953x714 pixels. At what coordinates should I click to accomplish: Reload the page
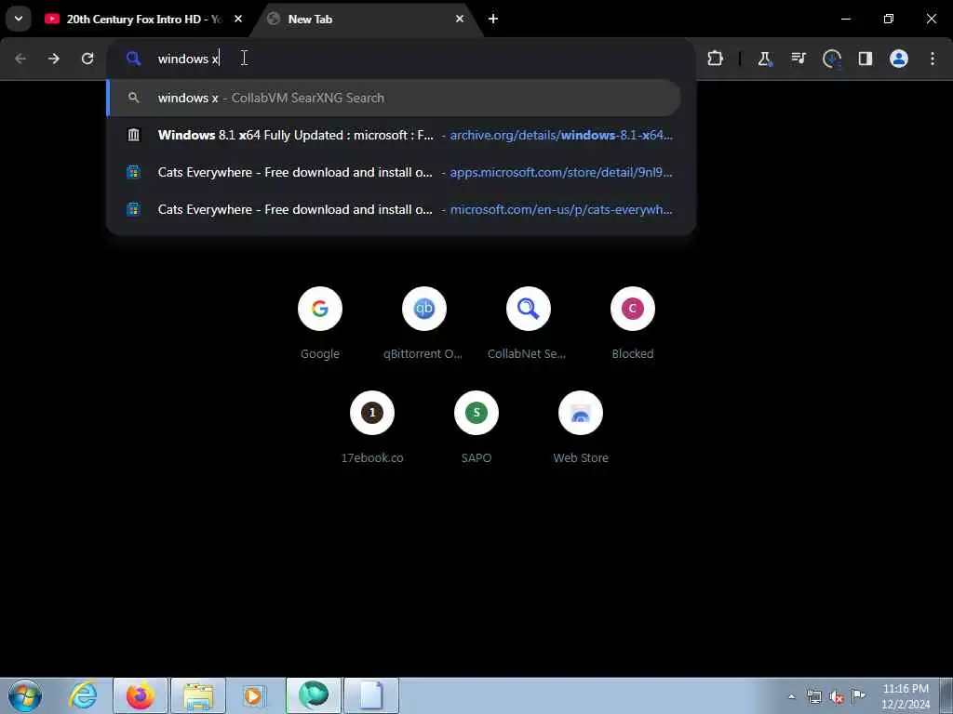click(87, 59)
